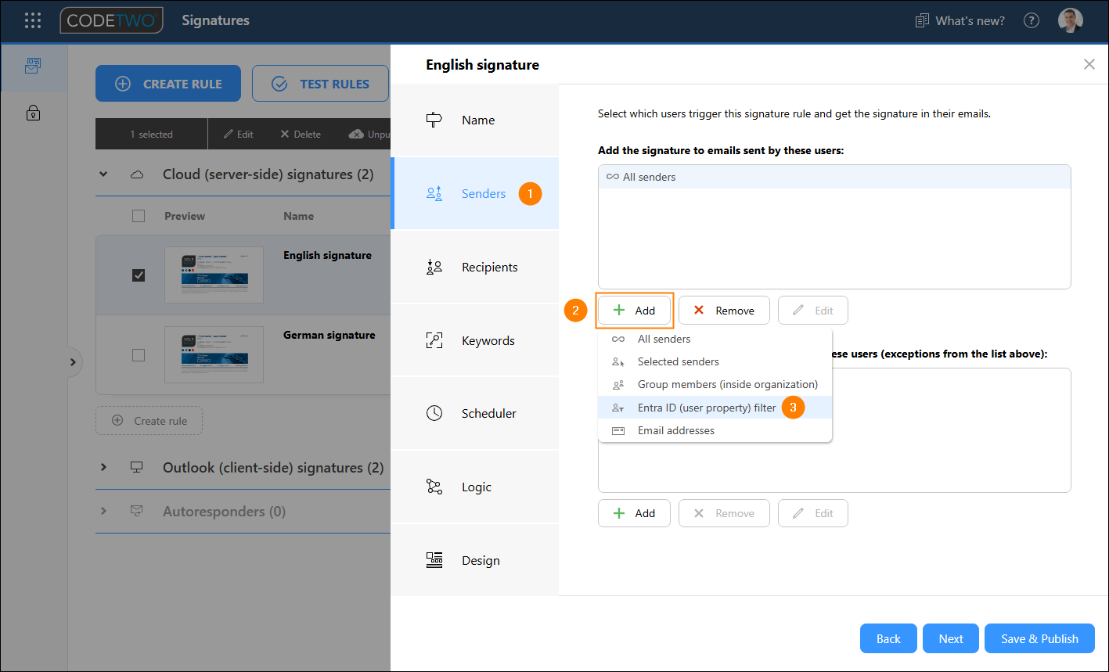Open the Senders step
The height and width of the screenshot is (672, 1109).
pos(474,193)
